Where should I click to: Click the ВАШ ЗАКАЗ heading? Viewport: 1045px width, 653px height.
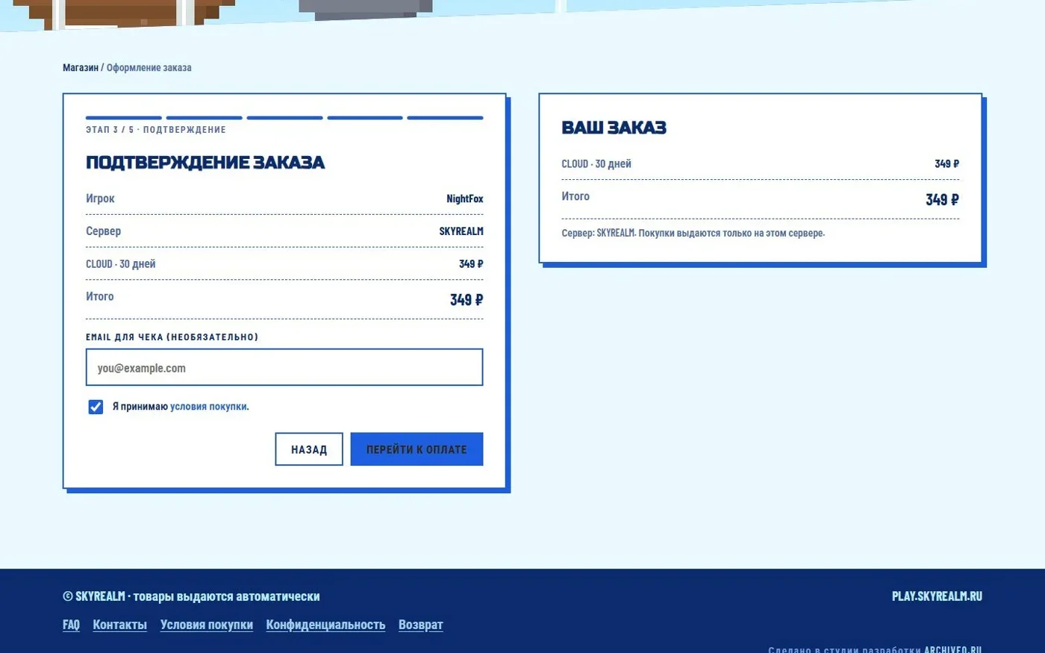tap(614, 128)
